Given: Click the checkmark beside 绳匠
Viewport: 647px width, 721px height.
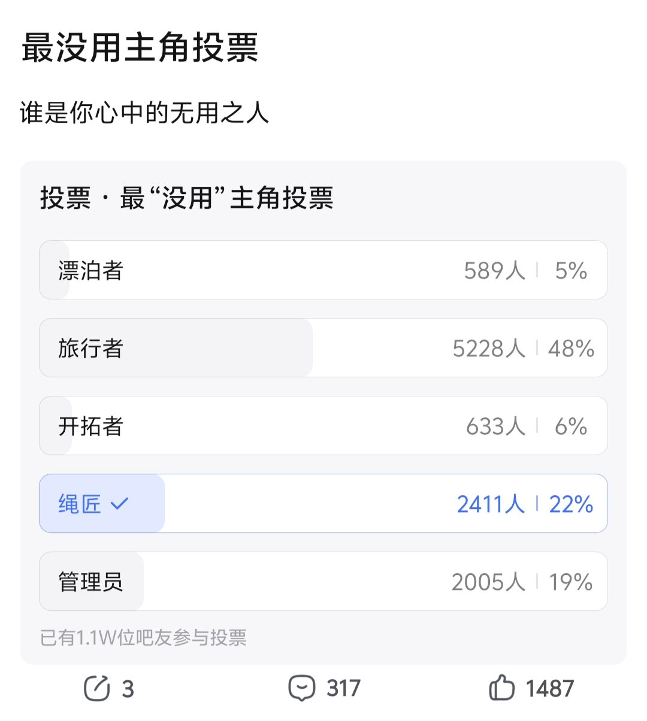Looking at the screenshot, I should pyautogui.click(x=120, y=504).
